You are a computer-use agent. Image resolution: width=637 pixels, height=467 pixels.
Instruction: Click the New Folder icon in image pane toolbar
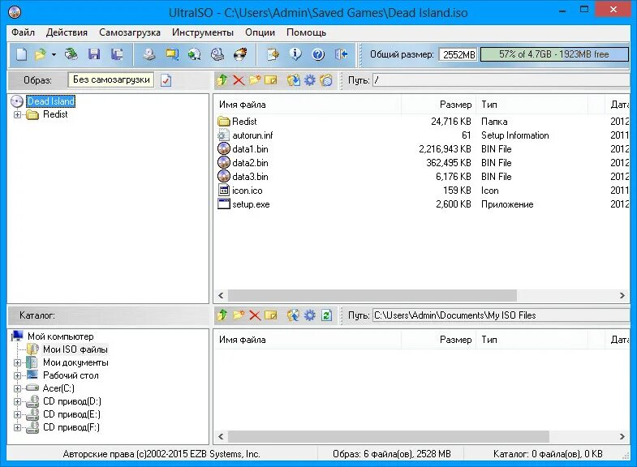[255, 80]
